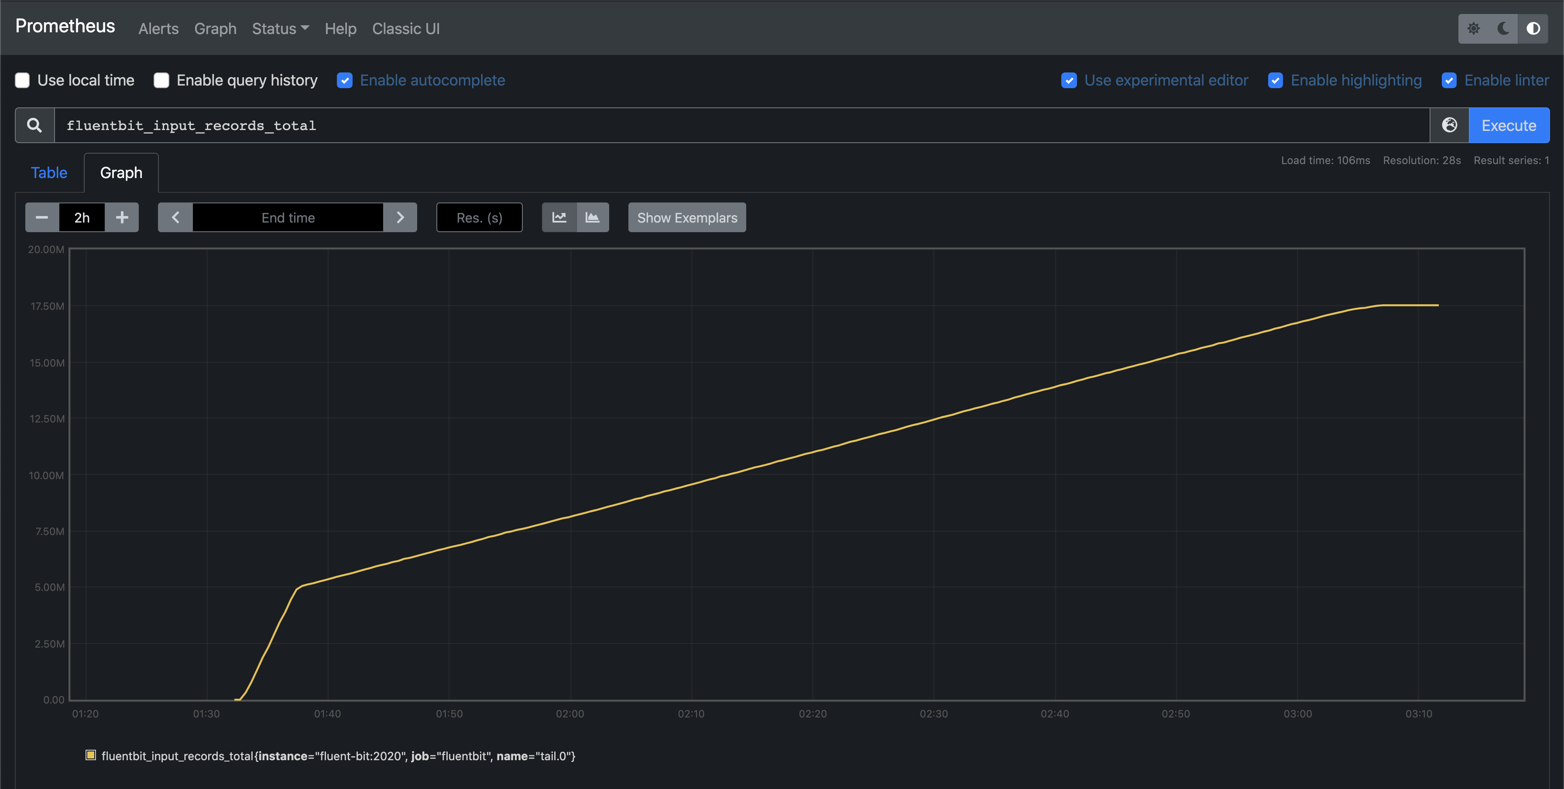Disable the Enable linter option
This screenshot has height=789, width=1564.
coord(1451,79)
